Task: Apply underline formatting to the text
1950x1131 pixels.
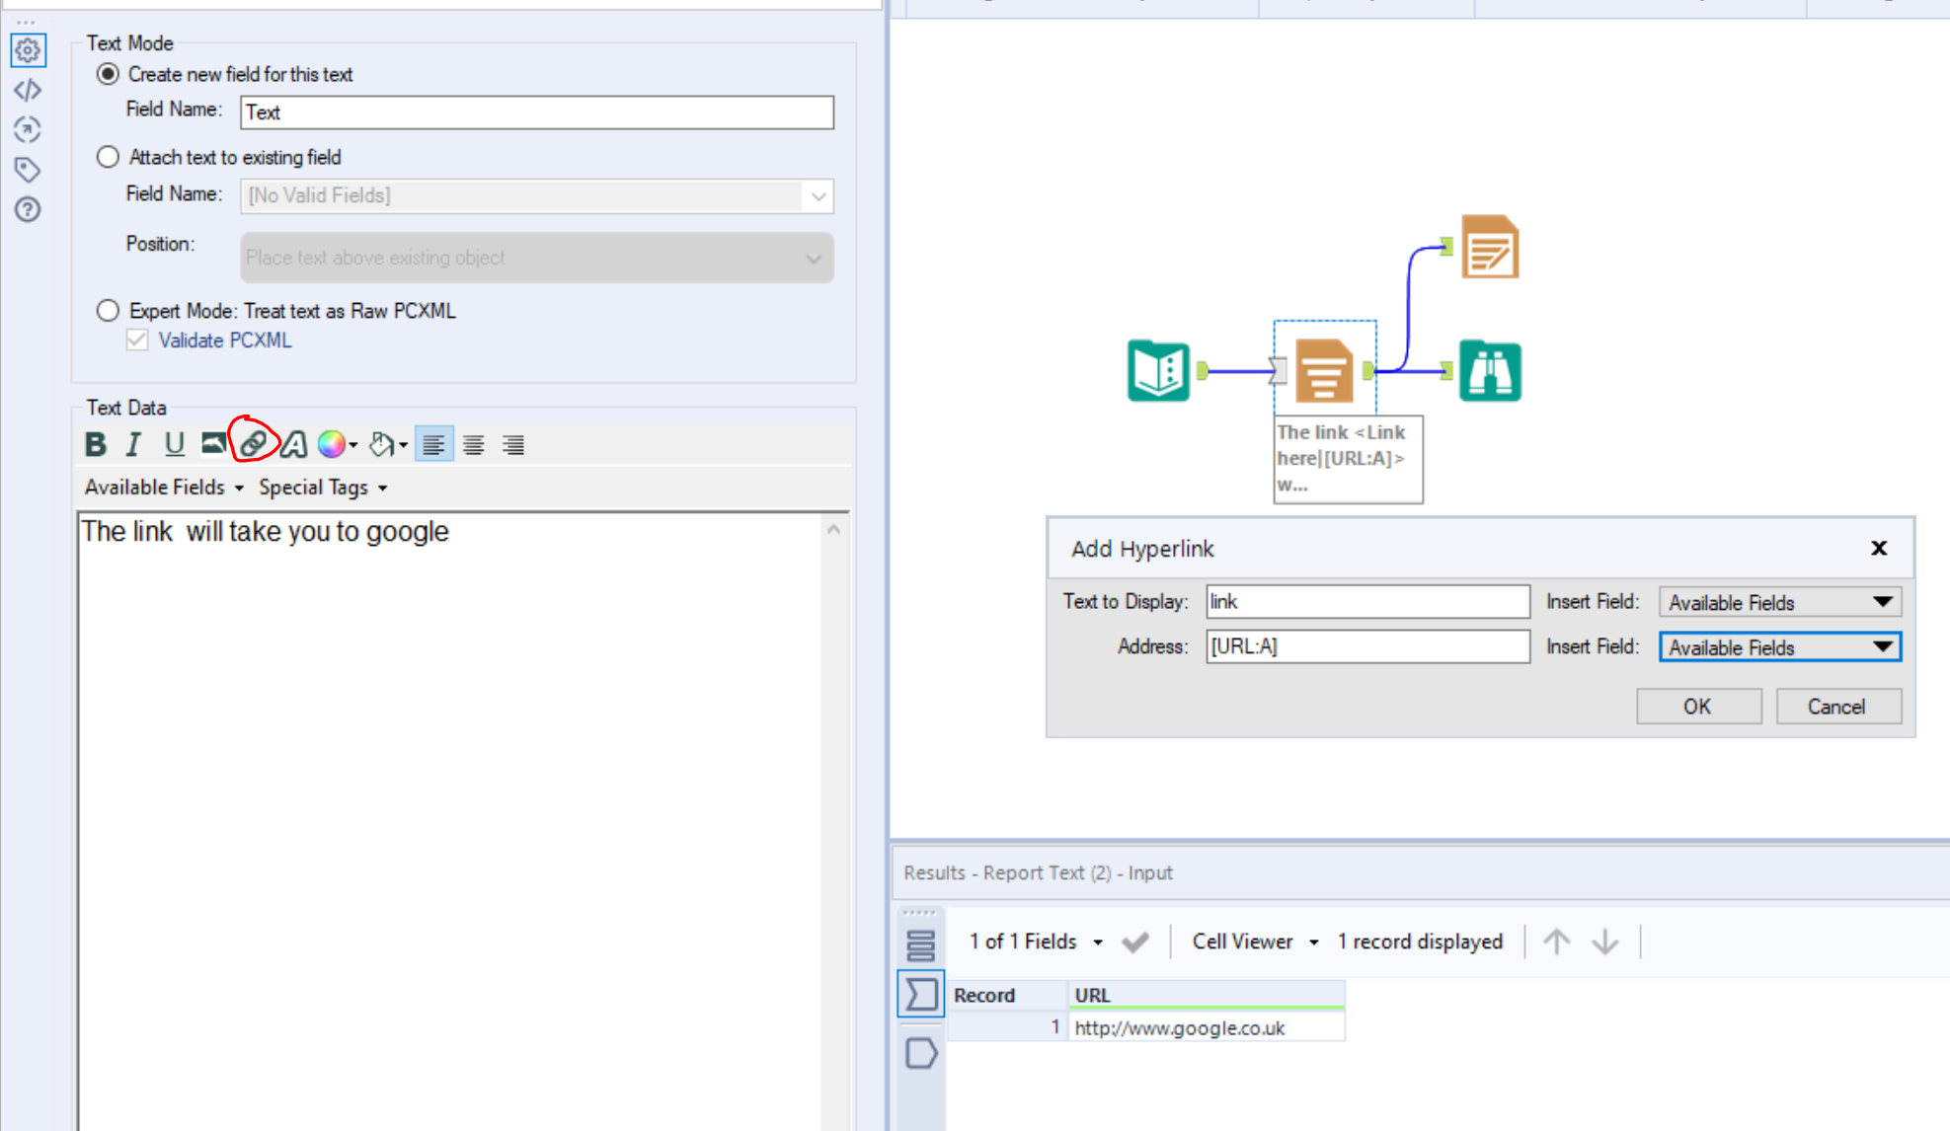Action: pos(174,444)
